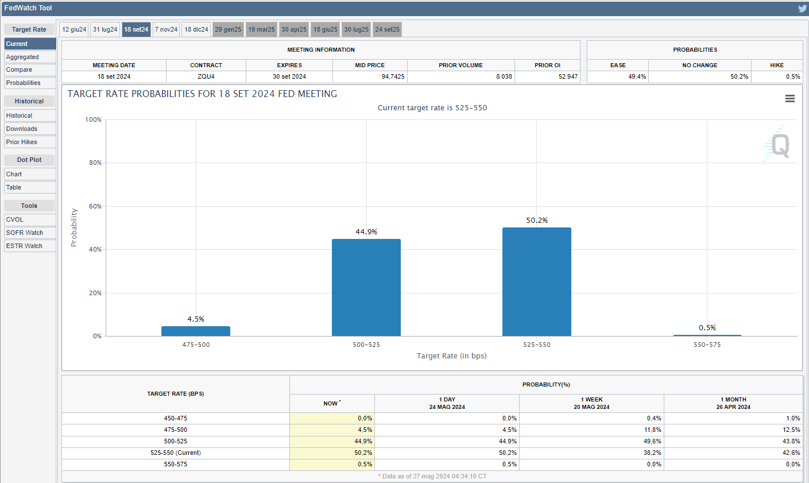This screenshot has width=809, height=483.
Task: Open the Probabilities view
Action: (x=30, y=83)
